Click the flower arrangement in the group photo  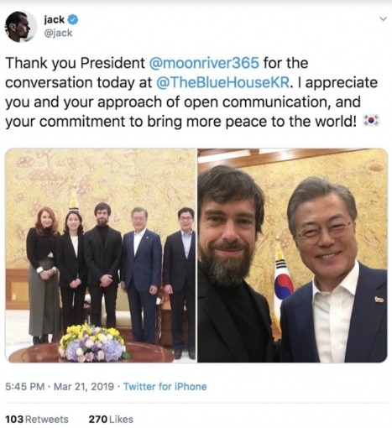tap(92, 343)
